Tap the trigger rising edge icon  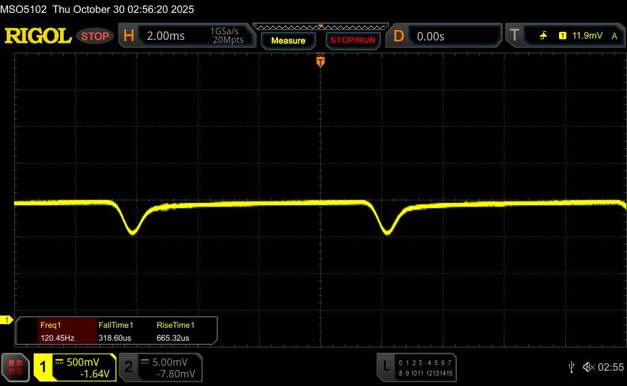pos(543,36)
